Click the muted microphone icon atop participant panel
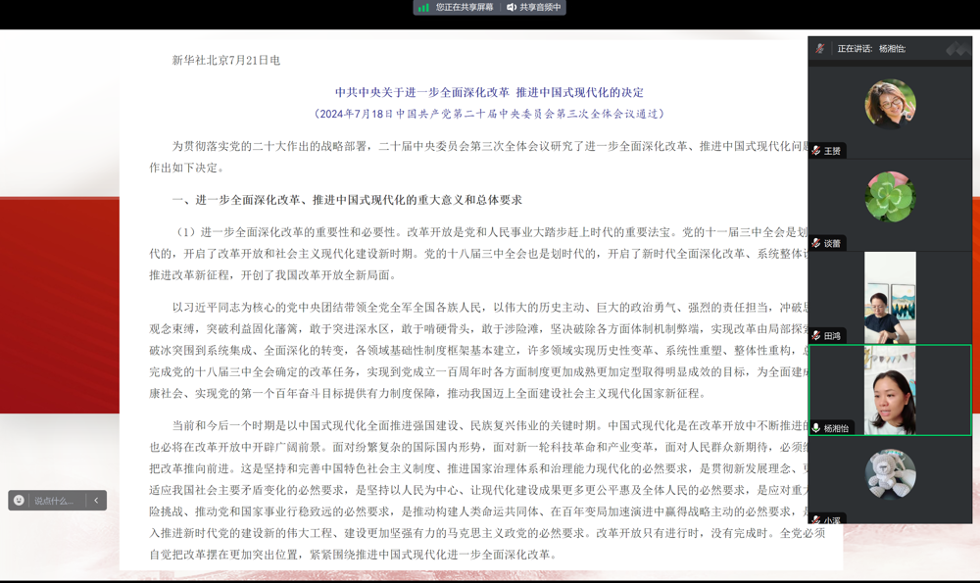Viewport: 980px width, 583px height. pyautogui.click(x=822, y=50)
